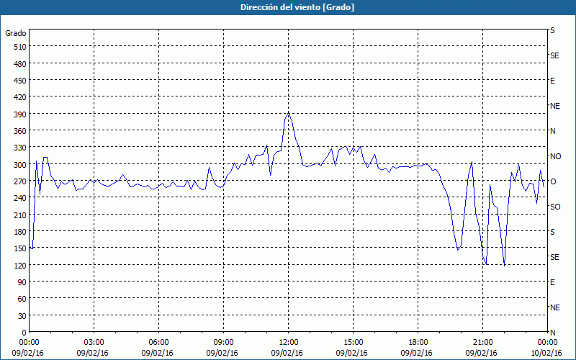
Task: Pick the 30 degree axis label
Action: [x=22, y=316]
